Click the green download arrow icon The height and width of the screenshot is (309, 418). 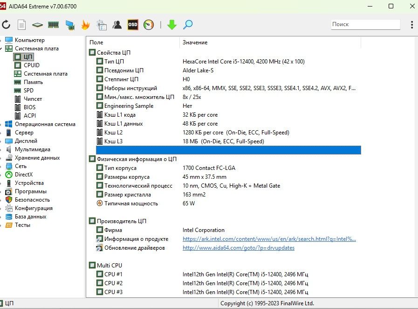pos(172,25)
